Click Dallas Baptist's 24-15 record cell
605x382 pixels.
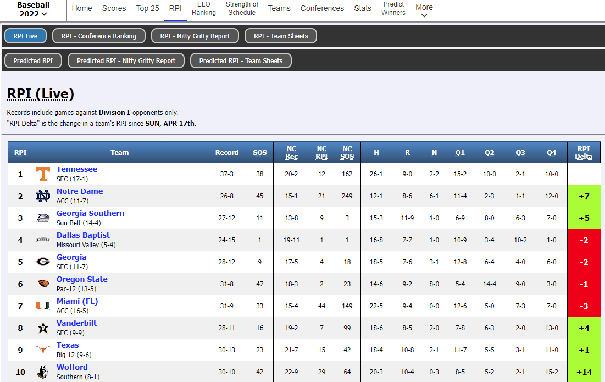pyautogui.click(x=226, y=240)
